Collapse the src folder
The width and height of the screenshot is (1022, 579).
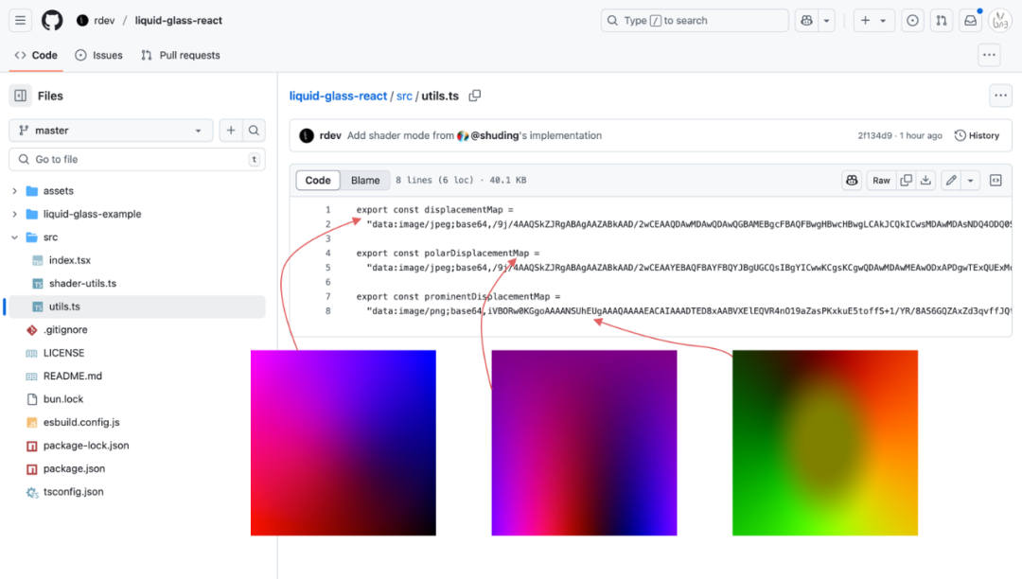[x=14, y=237]
